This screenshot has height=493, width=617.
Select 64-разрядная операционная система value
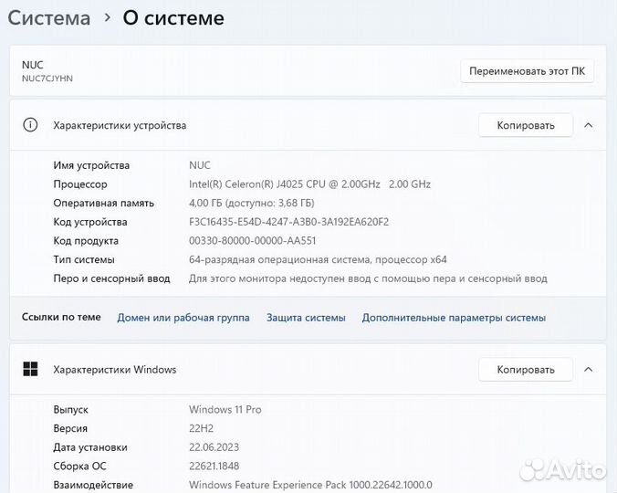tap(318, 259)
